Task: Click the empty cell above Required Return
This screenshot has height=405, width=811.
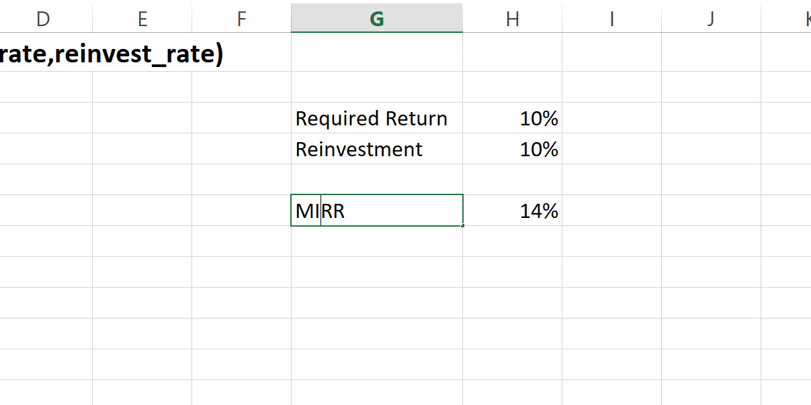Action: pos(376,87)
